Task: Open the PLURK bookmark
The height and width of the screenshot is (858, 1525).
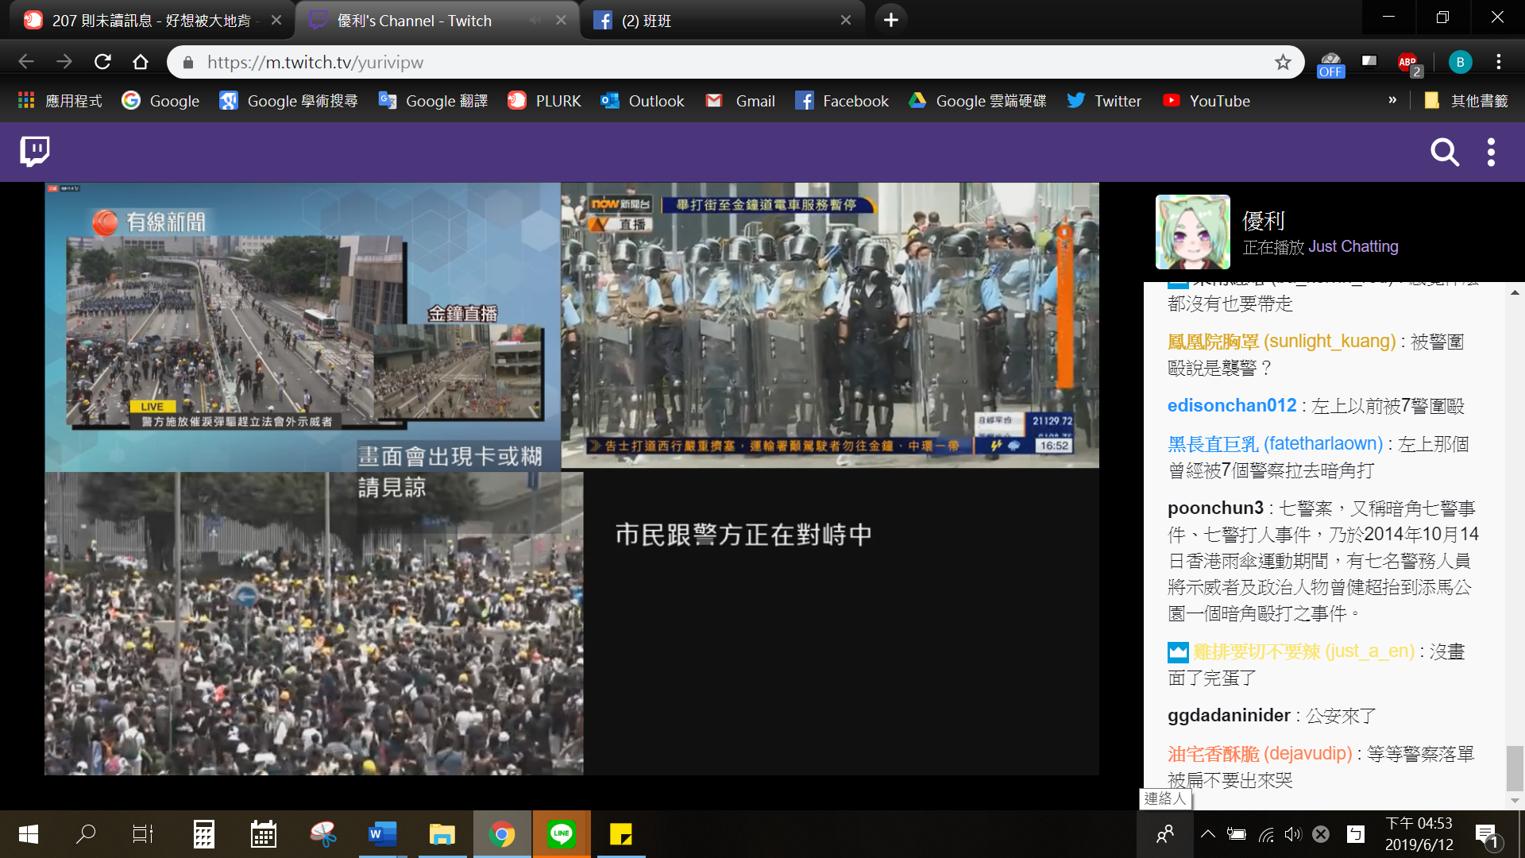Action: point(545,101)
